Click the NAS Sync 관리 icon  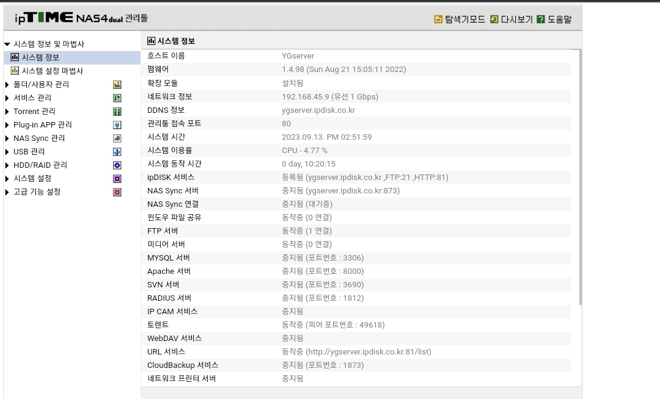pos(117,138)
